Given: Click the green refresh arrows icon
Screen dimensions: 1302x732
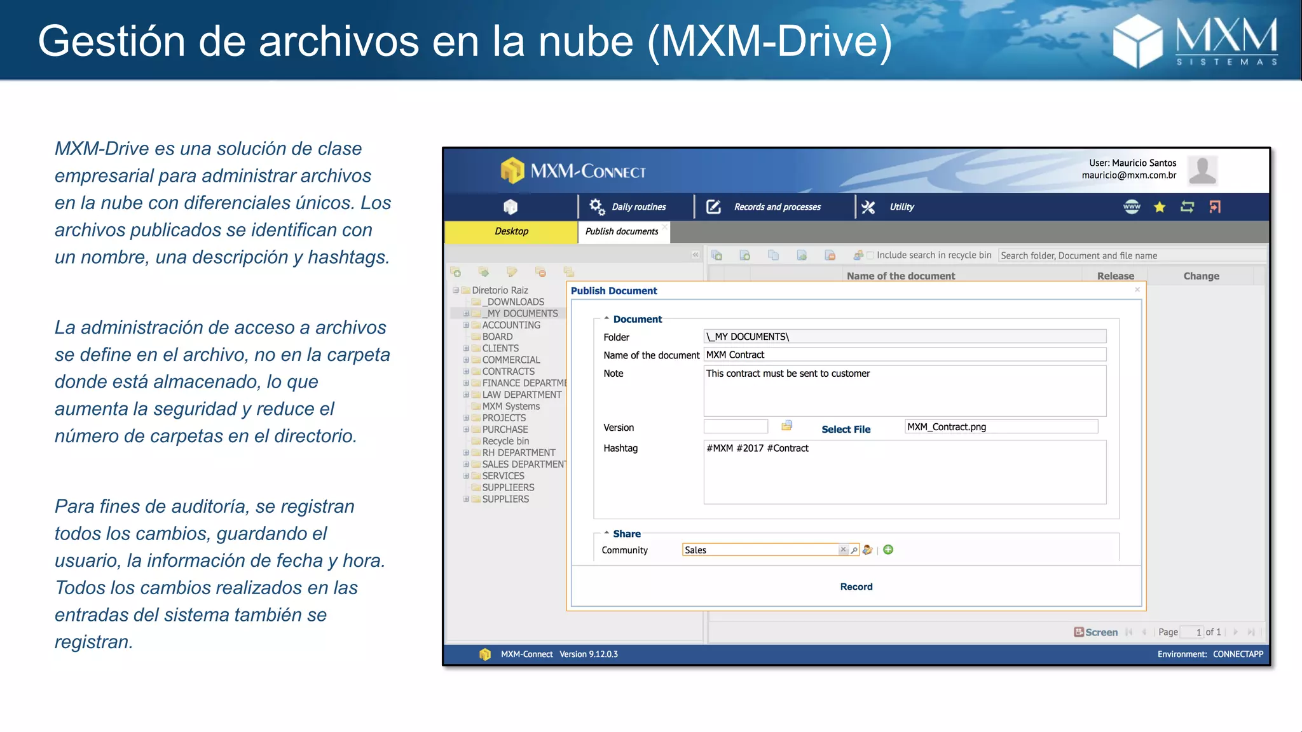Looking at the screenshot, I should 1187,207.
